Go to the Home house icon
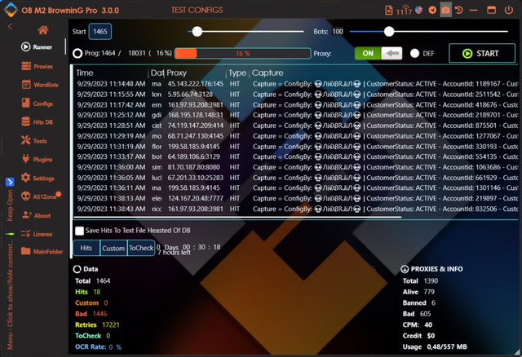The image size is (522, 357). click(43, 30)
